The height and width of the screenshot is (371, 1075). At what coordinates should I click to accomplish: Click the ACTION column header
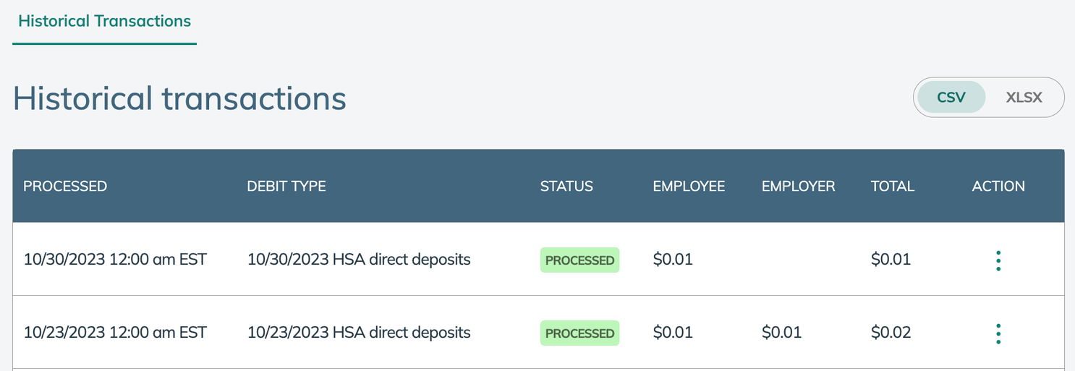pos(998,186)
